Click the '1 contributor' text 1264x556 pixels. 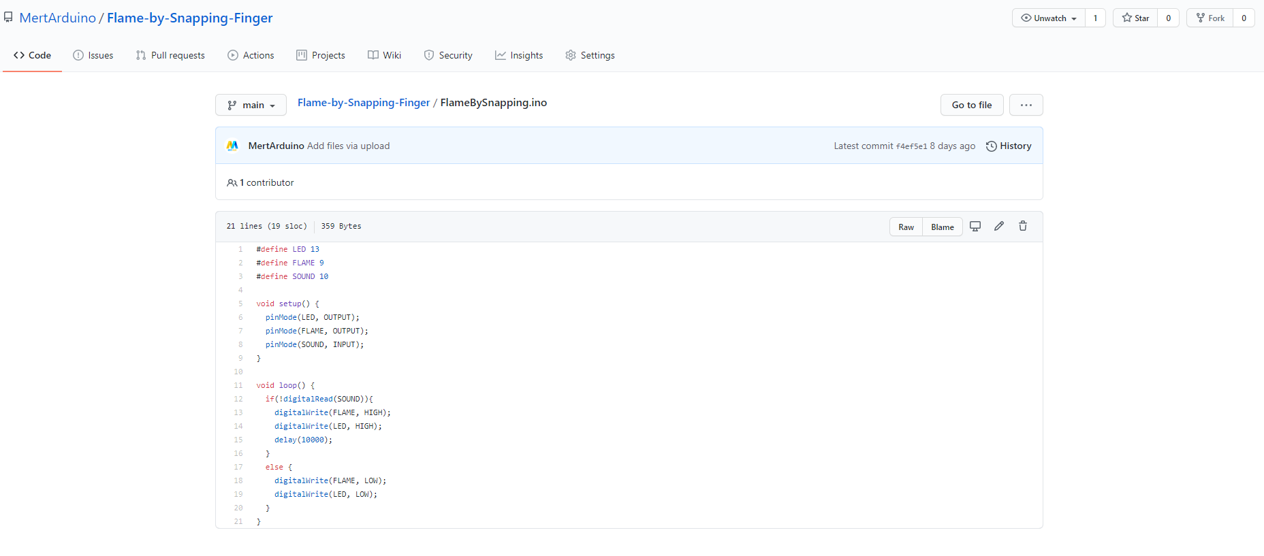pyautogui.click(x=267, y=182)
